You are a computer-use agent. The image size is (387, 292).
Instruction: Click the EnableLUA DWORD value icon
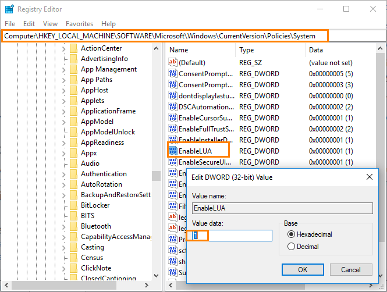[172, 151]
